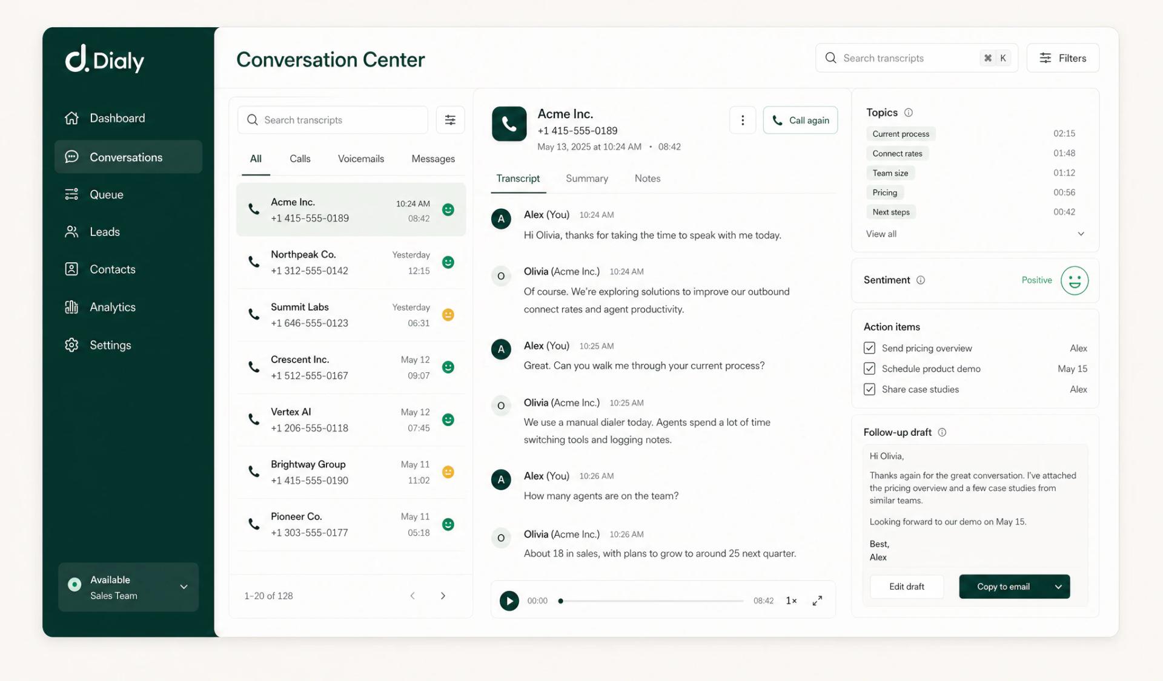
Task: Open the Summary tab for the call
Action: tap(586, 179)
